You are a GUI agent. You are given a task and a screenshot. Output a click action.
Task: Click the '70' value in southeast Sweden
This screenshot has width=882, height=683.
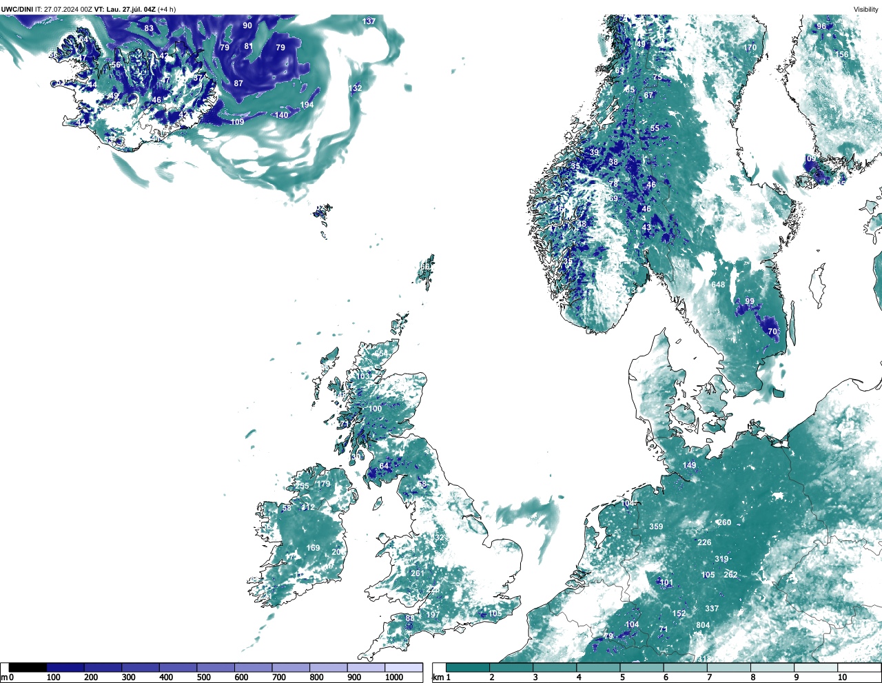tap(772, 332)
